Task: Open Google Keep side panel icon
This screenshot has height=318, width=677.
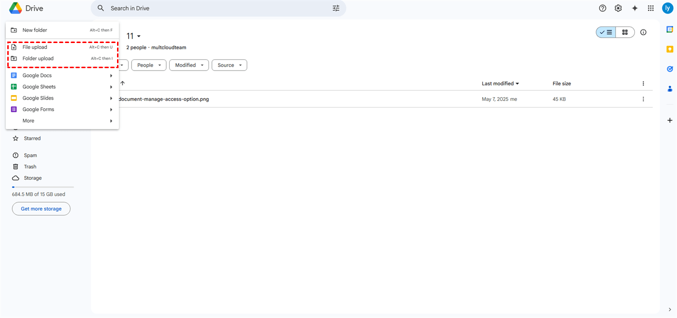Action: [670, 49]
